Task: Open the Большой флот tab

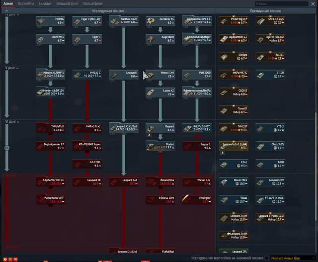Action: (x=67, y=3)
